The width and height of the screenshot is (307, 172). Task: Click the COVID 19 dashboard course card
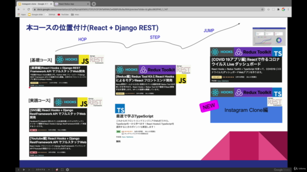(x=246, y=69)
